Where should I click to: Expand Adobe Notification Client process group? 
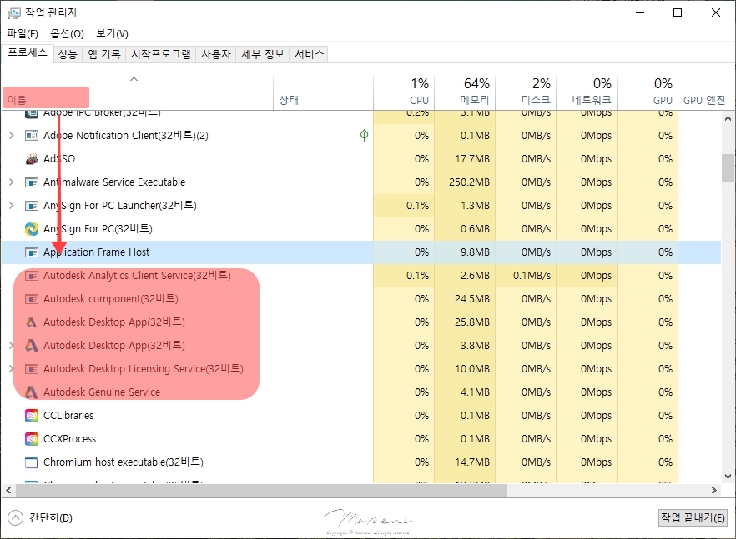[x=12, y=136]
